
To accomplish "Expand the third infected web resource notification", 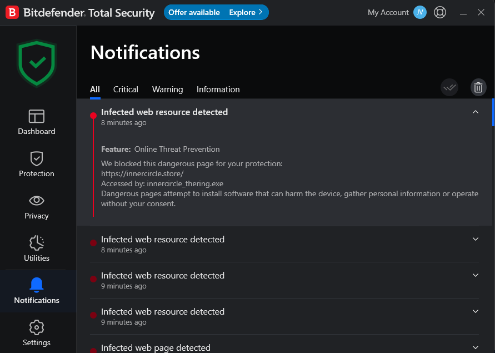I will (475, 275).
